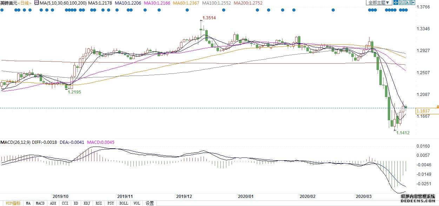The width and height of the screenshot is (439, 206).
Task: Switch to the VIP指标 tab
Action: pos(12,203)
